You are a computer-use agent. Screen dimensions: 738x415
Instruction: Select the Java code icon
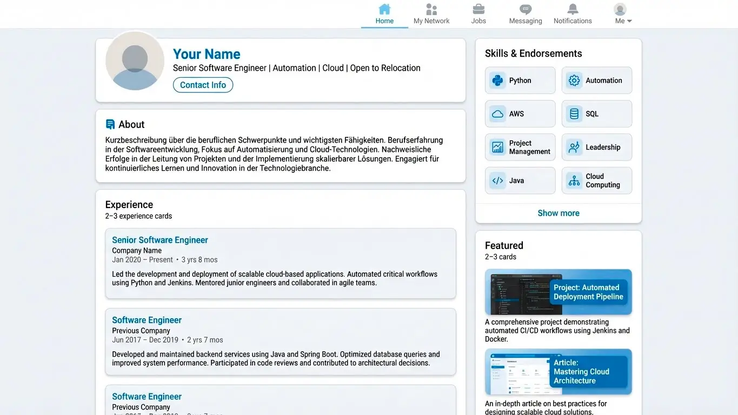[x=497, y=180]
